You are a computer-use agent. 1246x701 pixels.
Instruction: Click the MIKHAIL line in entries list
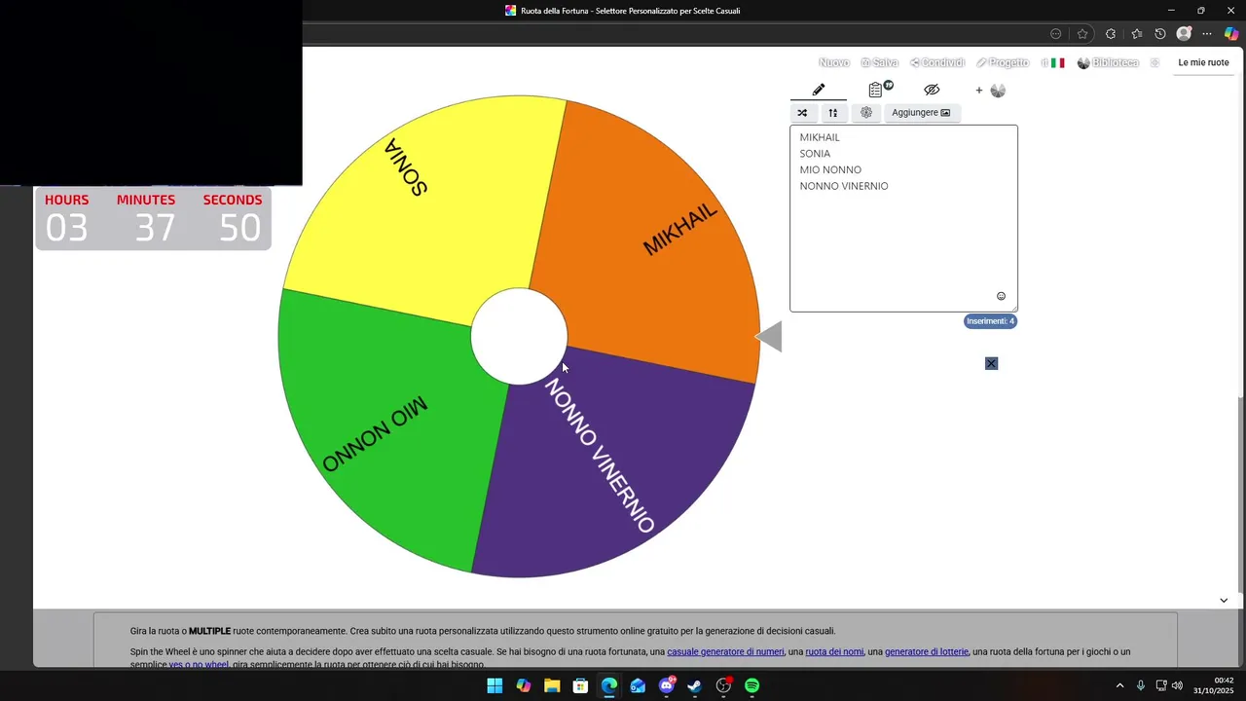(820, 137)
